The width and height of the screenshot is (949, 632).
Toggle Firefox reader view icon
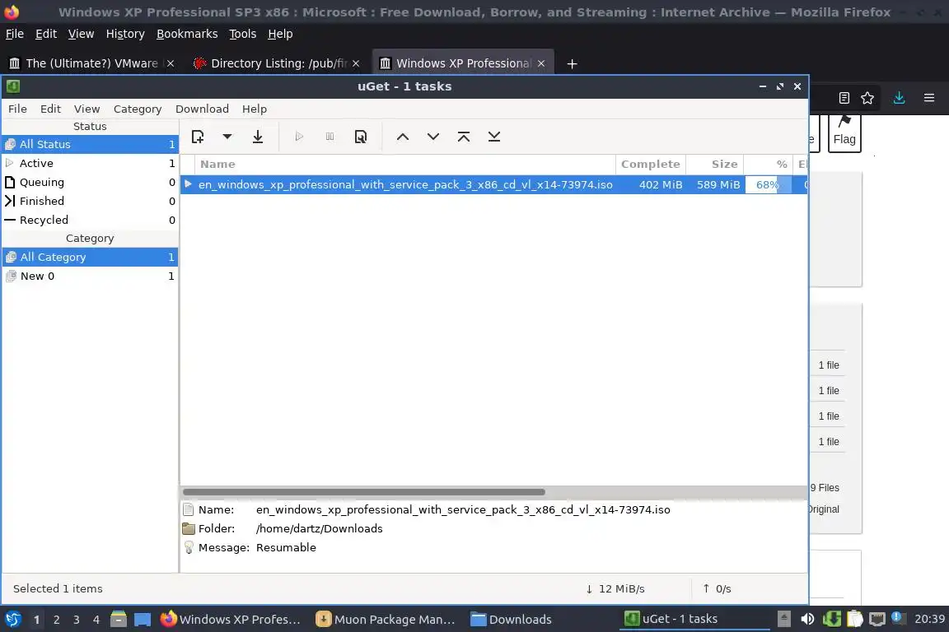tap(844, 98)
